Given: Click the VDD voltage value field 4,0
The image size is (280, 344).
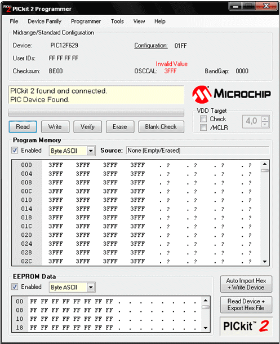Looking at the screenshot, I should [252, 121].
